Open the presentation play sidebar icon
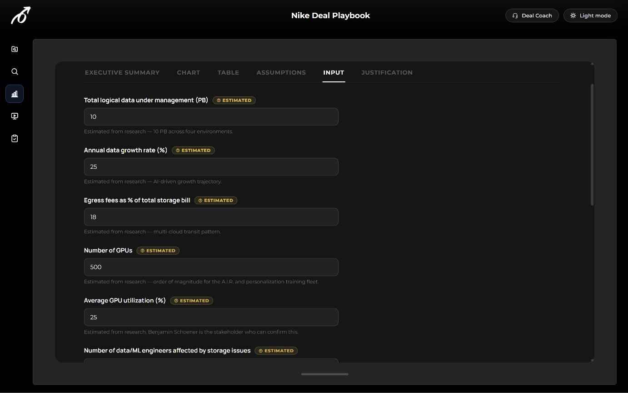 click(x=15, y=116)
